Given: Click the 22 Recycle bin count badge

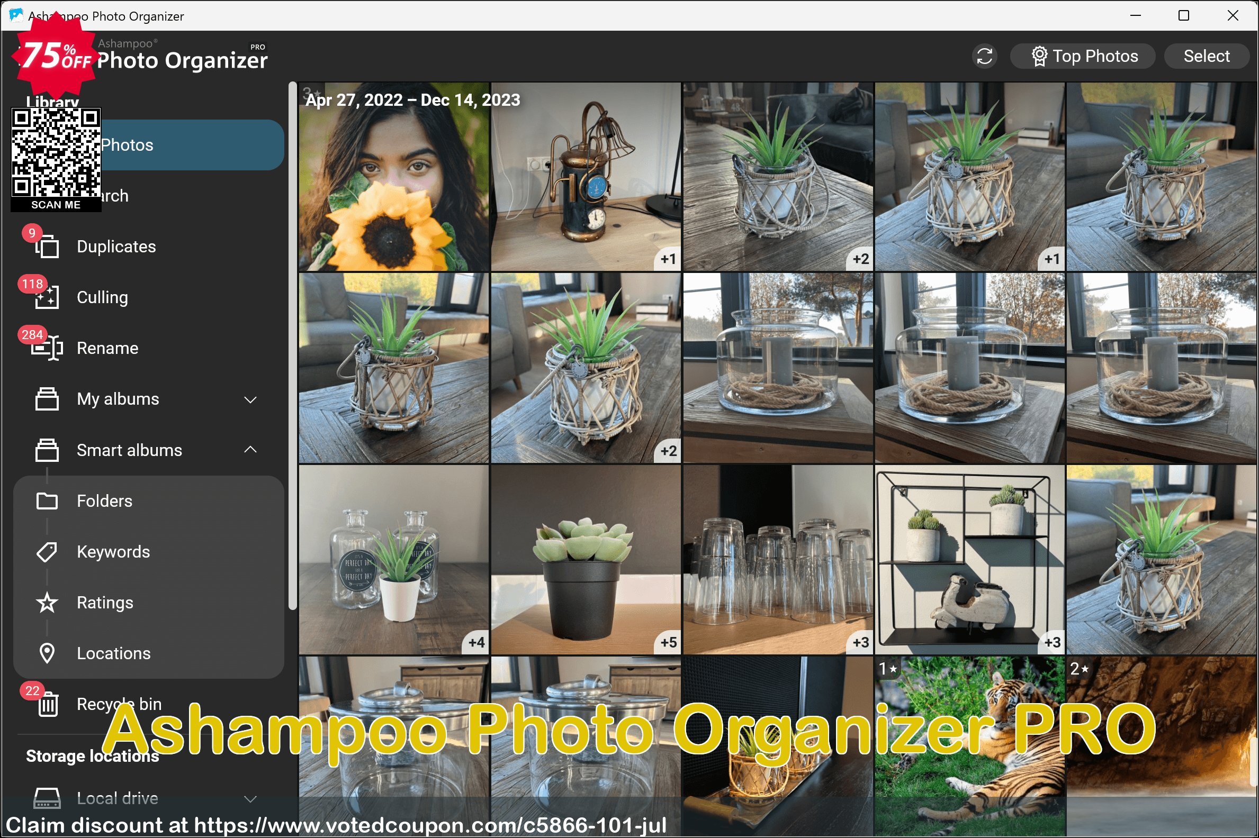Looking at the screenshot, I should 32,690.
